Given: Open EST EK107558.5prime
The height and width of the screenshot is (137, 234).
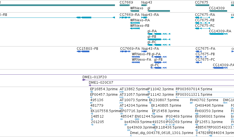Looking at the screenshot, I should (105, 111).
